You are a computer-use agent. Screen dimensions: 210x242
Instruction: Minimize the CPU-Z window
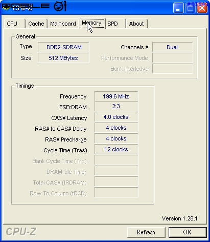178,8
